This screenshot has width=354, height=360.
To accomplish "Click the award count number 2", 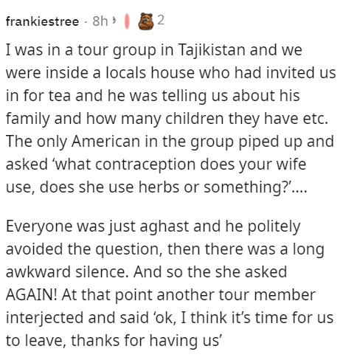I will pos(161,20).
